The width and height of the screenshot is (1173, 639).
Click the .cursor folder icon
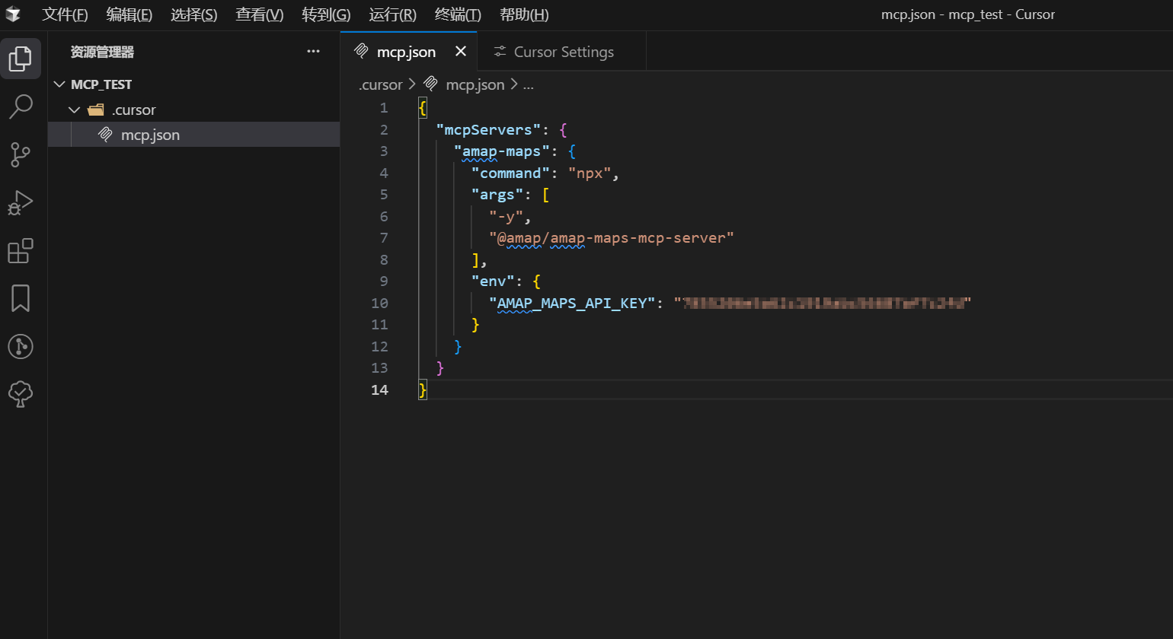pos(96,110)
